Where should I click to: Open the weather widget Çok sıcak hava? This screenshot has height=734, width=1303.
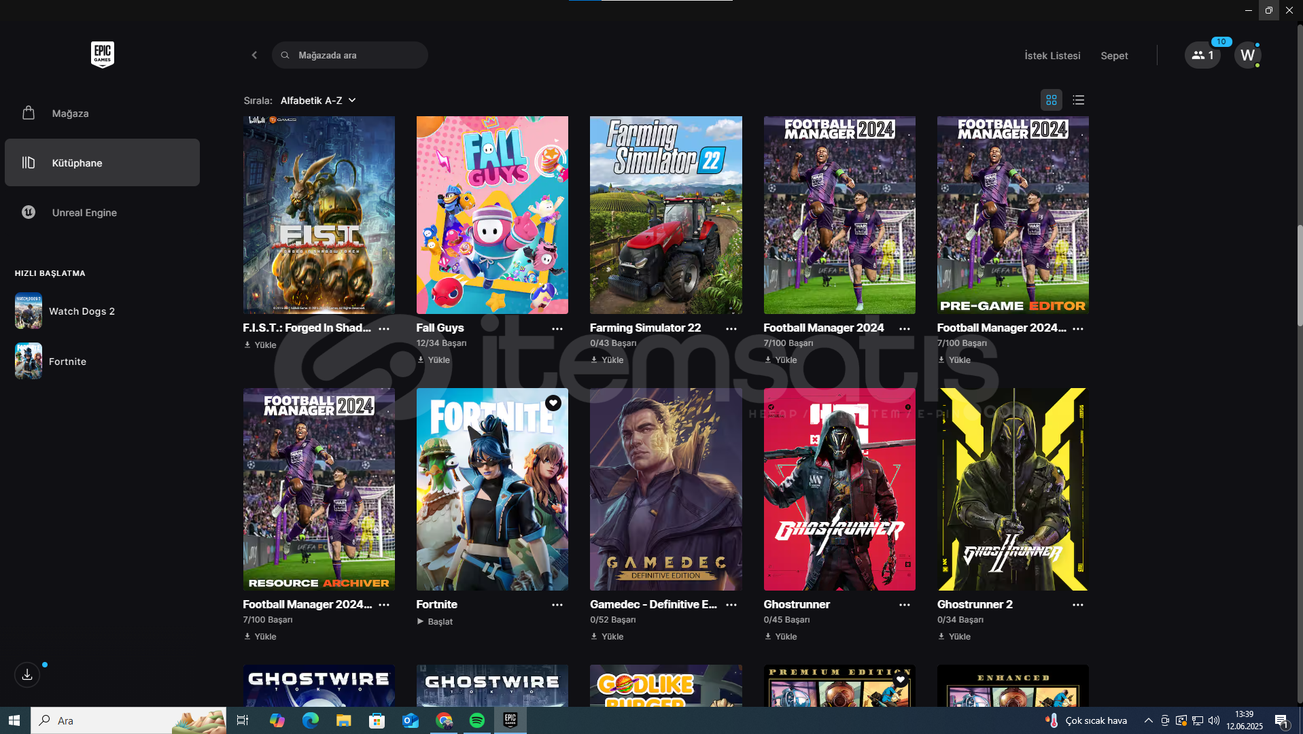point(1086,720)
